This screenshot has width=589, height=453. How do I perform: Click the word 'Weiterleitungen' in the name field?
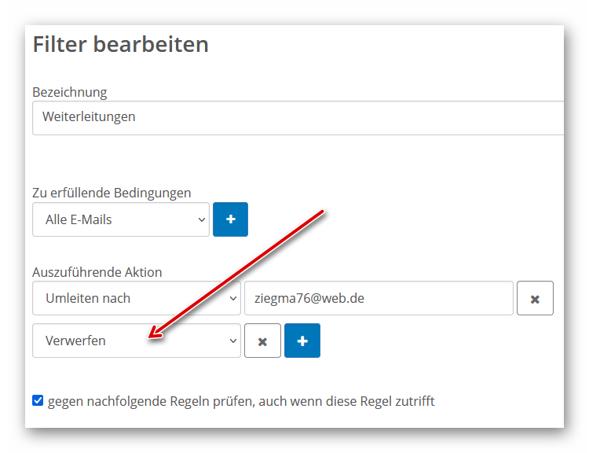point(89,117)
